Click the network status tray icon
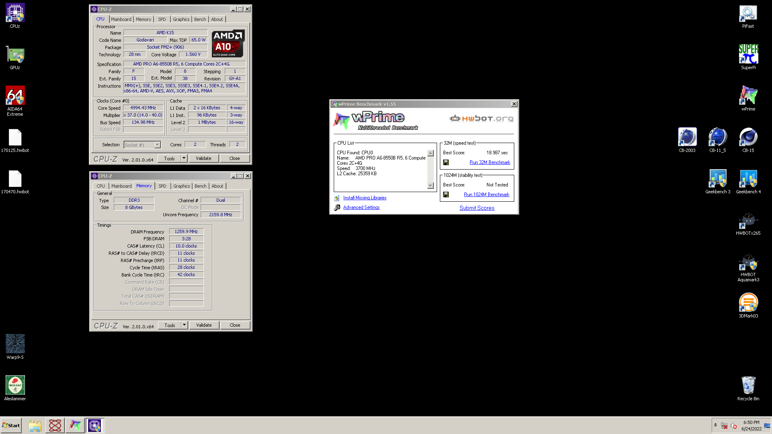Viewport: 772px width, 434px height. [724, 426]
